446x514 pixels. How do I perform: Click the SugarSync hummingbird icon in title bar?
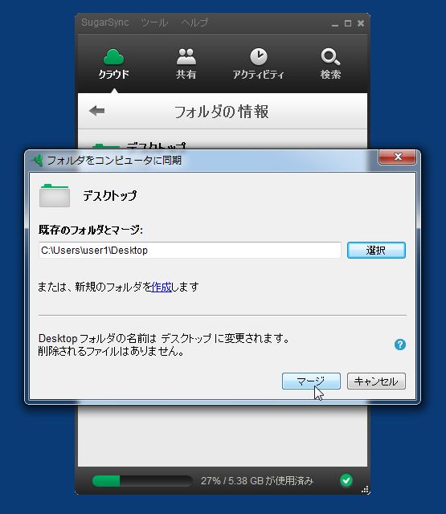38,161
